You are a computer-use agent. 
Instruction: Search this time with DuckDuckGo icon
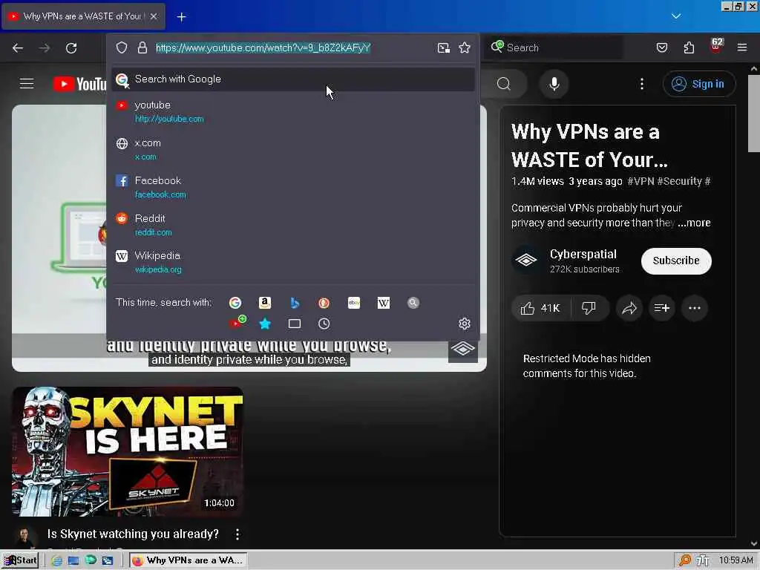(324, 303)
